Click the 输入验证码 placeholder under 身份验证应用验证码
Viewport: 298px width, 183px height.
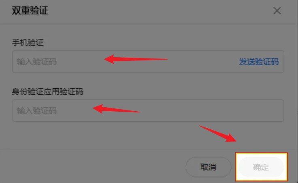coord(37,111)
